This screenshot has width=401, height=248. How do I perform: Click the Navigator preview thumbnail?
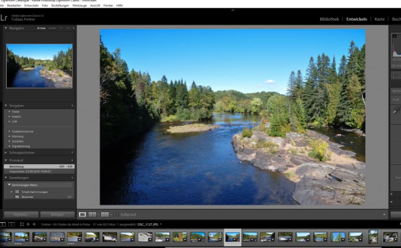tap(39, 66)
